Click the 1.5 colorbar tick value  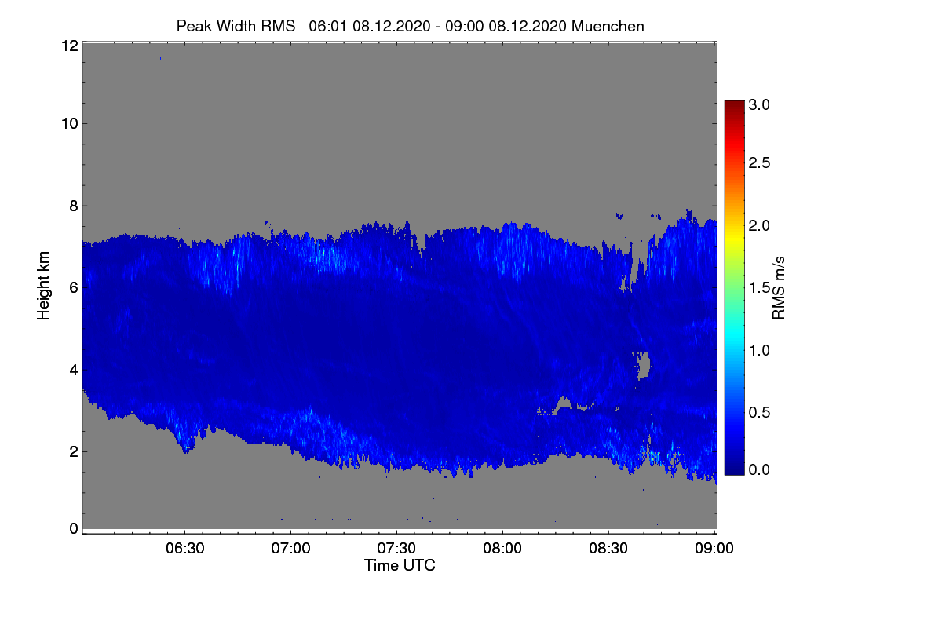click(x=759, y=288)
